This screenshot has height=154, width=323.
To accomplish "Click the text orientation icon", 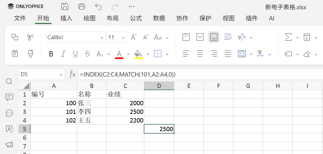I will 242,37.
